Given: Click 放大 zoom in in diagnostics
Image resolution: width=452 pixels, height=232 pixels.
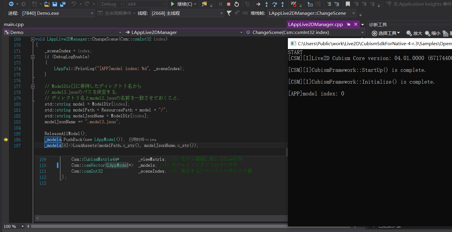Looking at the screenshot, I should point(414,33).
